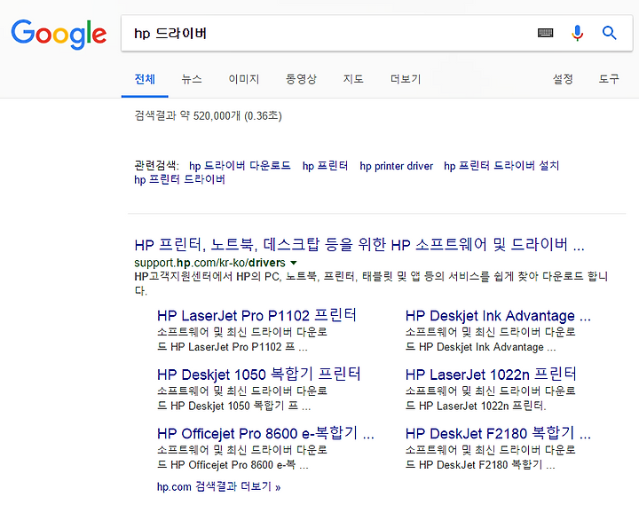Image resolution: width=639 pixels, height=505 pixels.
Task: Open HP Deskjet Ink Advantage sitelink
Action: tap(498, 316)
